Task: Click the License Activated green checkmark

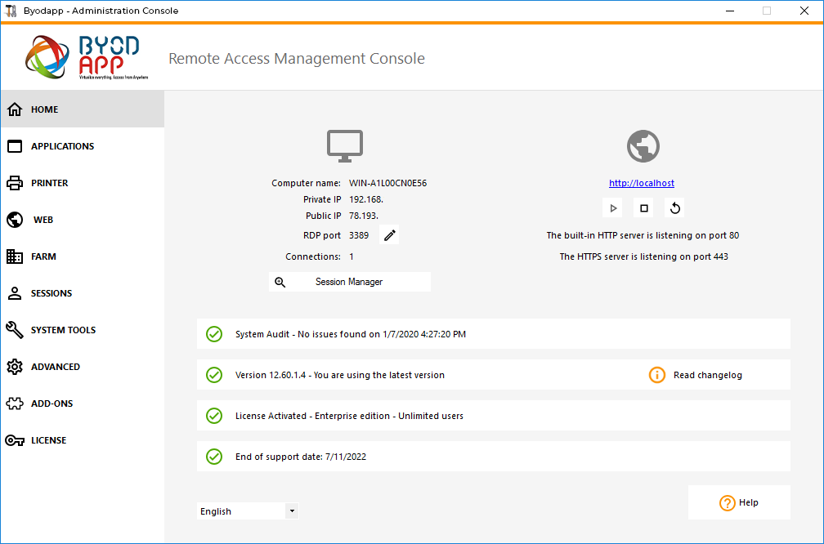Action: [x=214, y=416]
